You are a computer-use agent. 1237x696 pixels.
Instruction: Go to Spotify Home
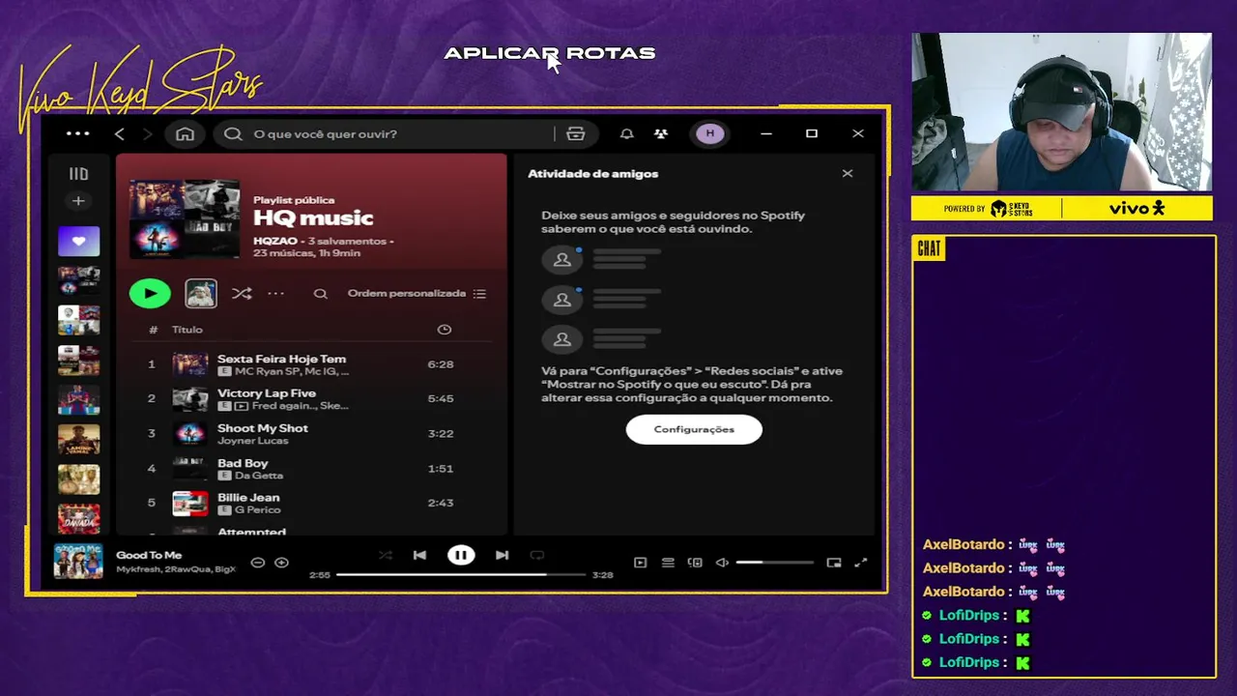(185, 133)
